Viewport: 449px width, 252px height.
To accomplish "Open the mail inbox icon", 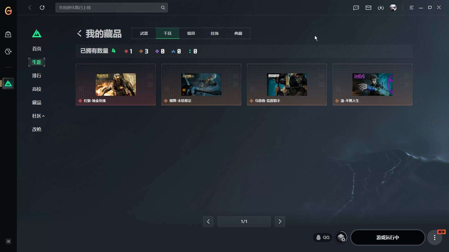I will coord(368,8).
